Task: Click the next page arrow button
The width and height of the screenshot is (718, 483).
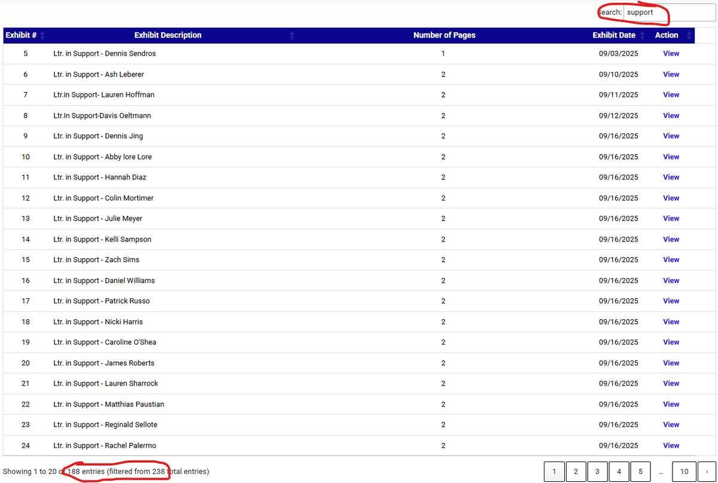Action: [x=707, y=472]
